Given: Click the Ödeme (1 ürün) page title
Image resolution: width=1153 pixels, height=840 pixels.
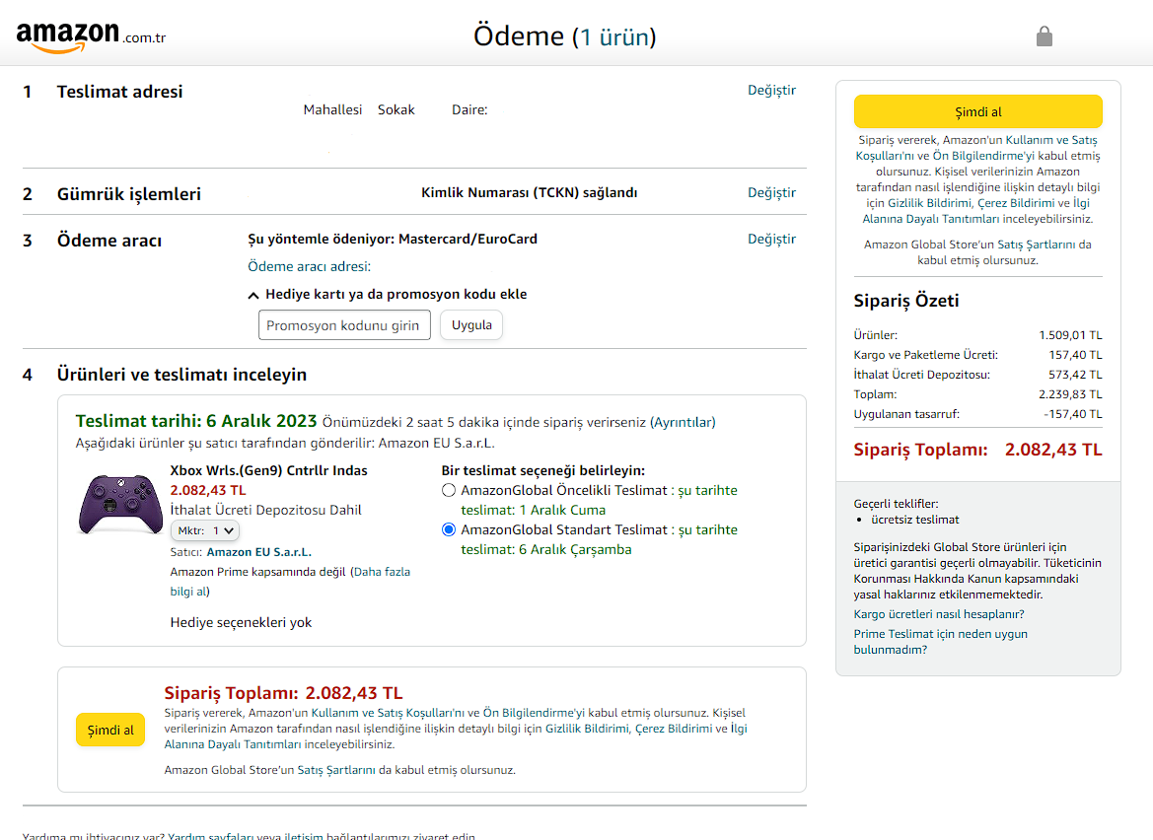Looking at the screenshot, I should (x=565, y=36).
